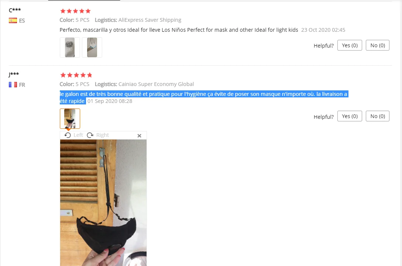Click the Cainiao Super Economy Global text
Image resolution: width=402 pixels, height=266 pixels.
pos(156,84)
